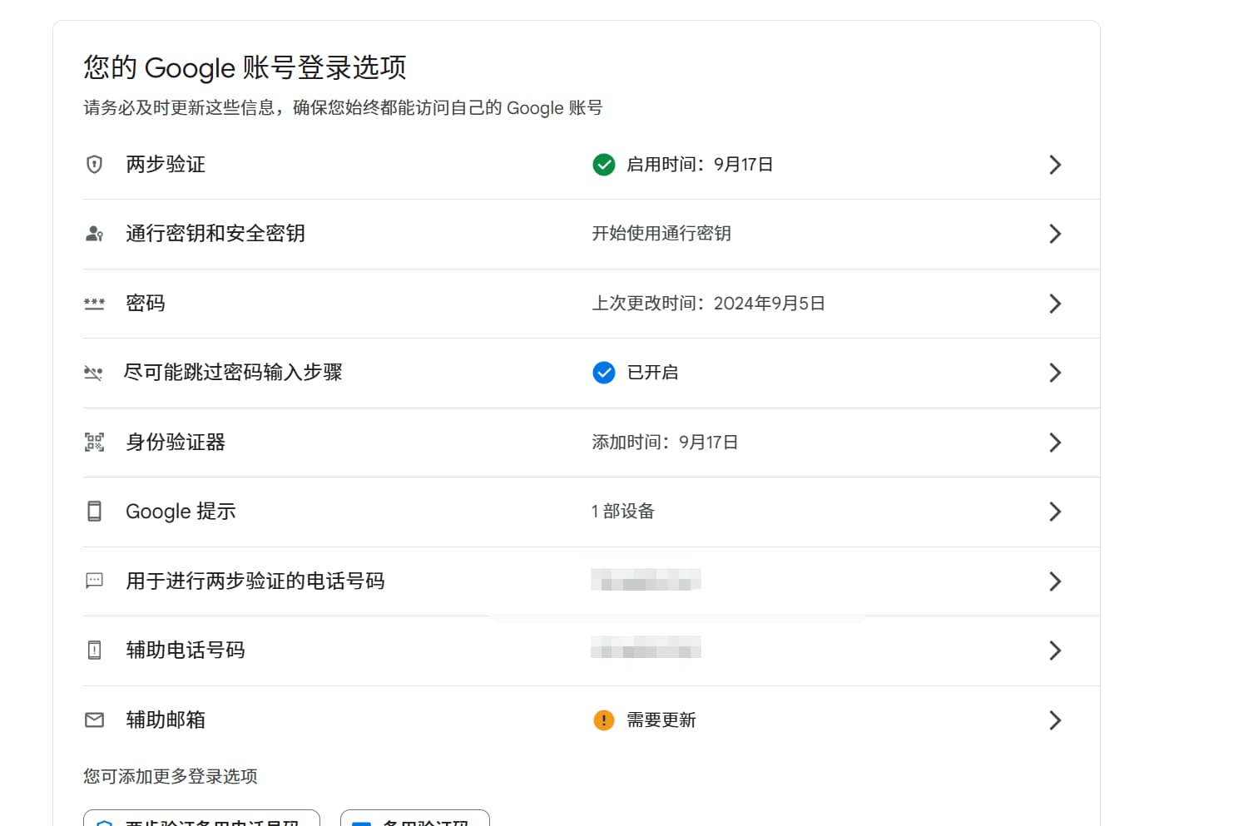
Task: Expand the Google 提示 row chevron
Action: tap(1055, 512)
